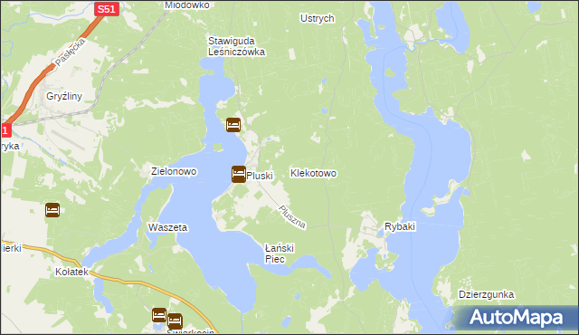Click the hotel icon north of Pluski village

(x=233, y=125)
